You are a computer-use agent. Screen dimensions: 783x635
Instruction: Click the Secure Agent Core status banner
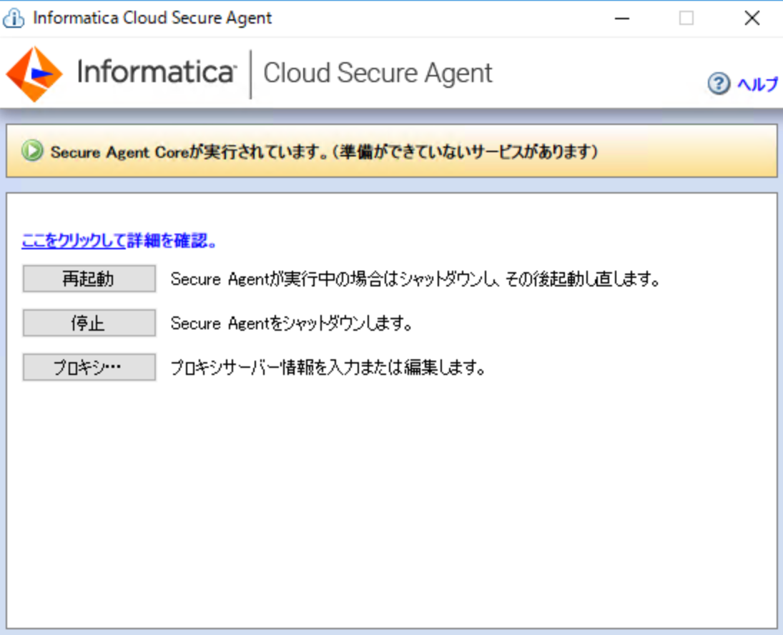tap(391, 151)
